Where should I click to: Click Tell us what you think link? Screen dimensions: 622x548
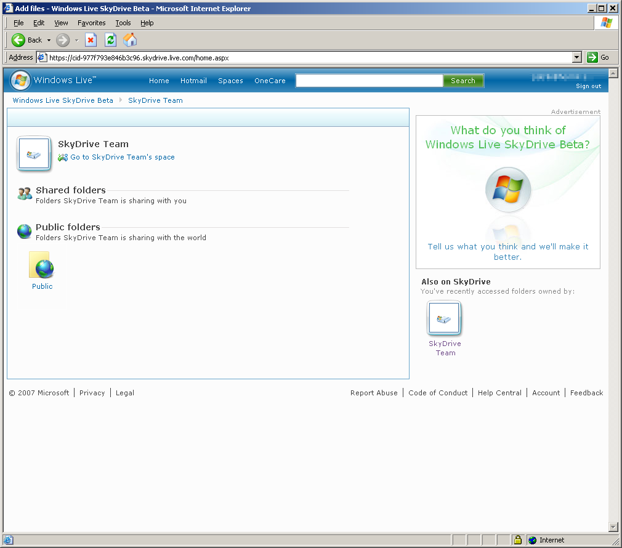[507, 252]
